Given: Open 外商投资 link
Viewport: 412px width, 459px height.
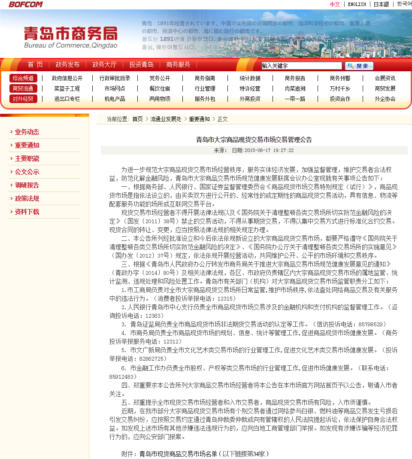Looking at the screenshot, I should tap(250, 99).
